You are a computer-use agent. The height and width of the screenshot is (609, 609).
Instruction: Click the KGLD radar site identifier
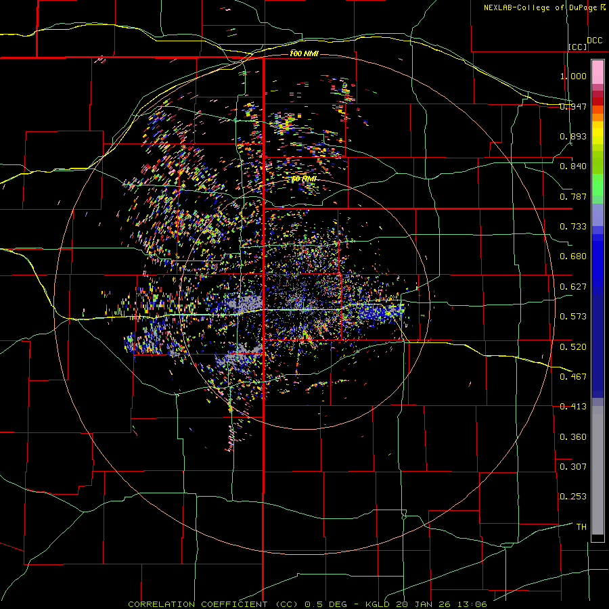point(379,604)
